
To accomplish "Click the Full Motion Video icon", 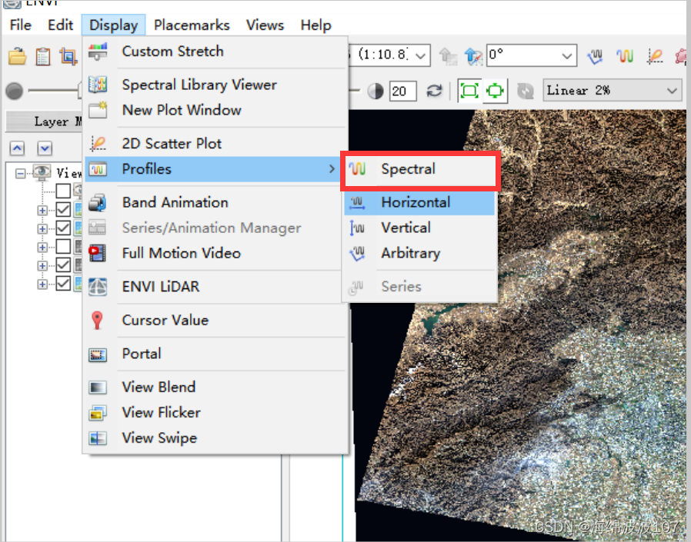I will click(98, 253).
